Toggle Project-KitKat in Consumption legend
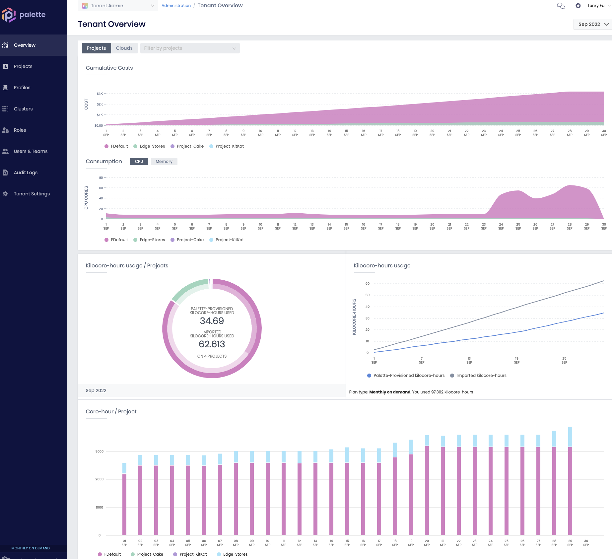Image resolution: width=612 pixels, height=559 pixels. click(x=227, y=240)
